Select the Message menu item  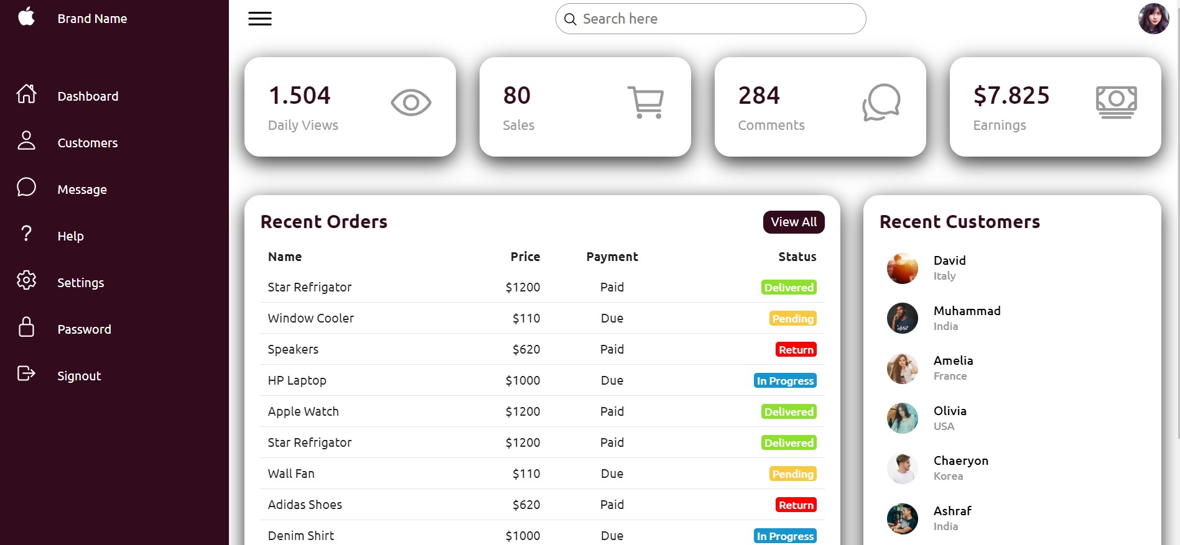[82, 190]
